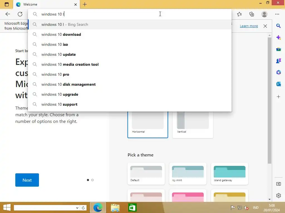Reload the page with Refresh icon

pyautogui.click(x=20, y=14)
